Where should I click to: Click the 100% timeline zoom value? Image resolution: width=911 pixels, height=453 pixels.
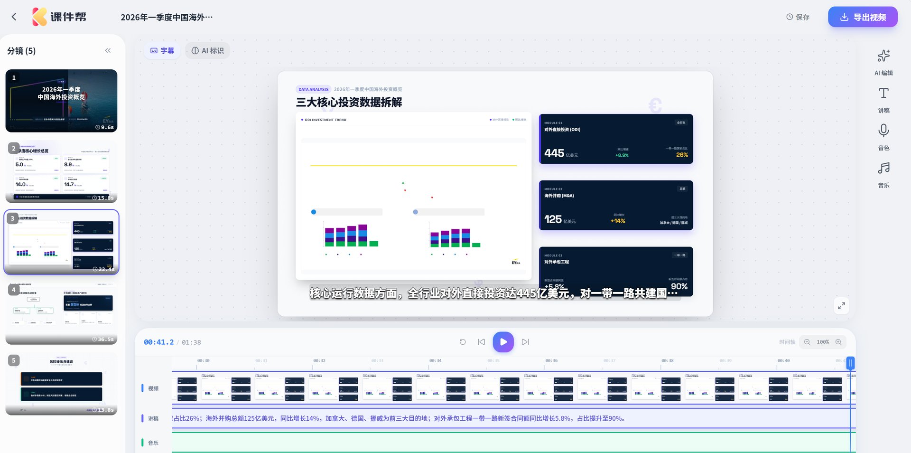tap(823, 342)
